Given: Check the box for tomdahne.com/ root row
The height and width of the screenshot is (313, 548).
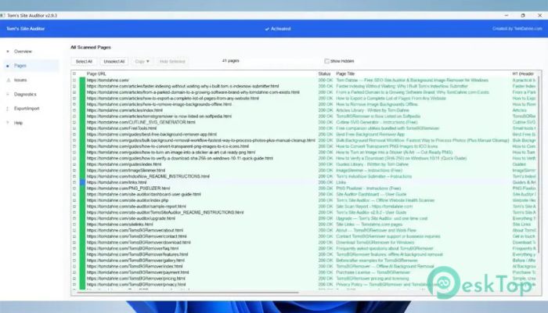Looking at the screenshot, I should click(x=74, y=80).
